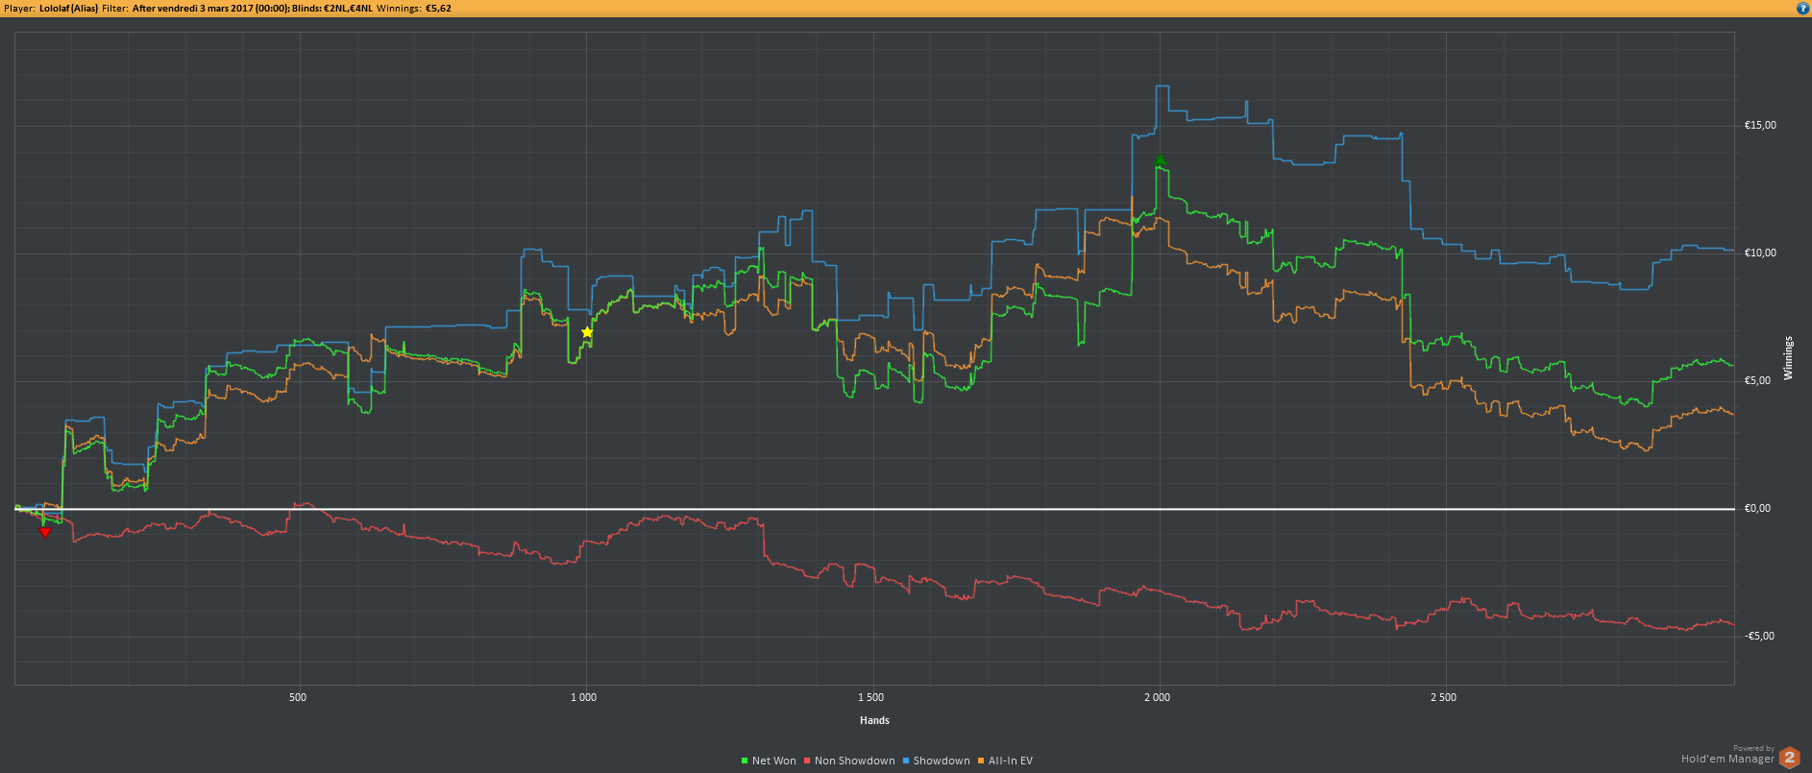Click the red downward triangle low-point marker
Image resolution: width=1812 pixels, height=773 pixels.
point(44,532)
